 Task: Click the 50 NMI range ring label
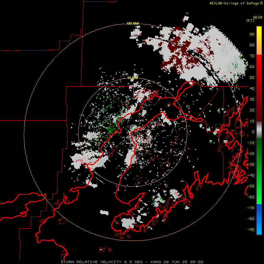tap(133, 78)
